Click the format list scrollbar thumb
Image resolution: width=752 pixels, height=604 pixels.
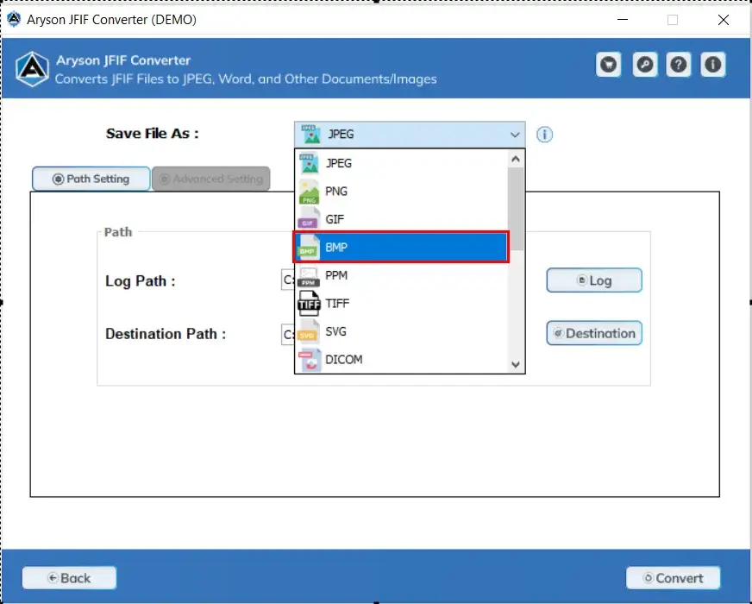[x=516, y=209]
